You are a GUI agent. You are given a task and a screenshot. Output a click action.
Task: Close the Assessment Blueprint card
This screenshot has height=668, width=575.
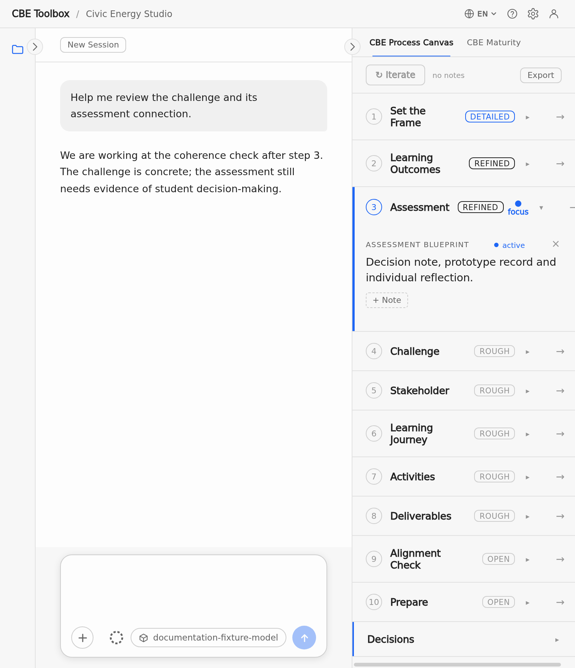pyautogui.click(x=555, y=244)
